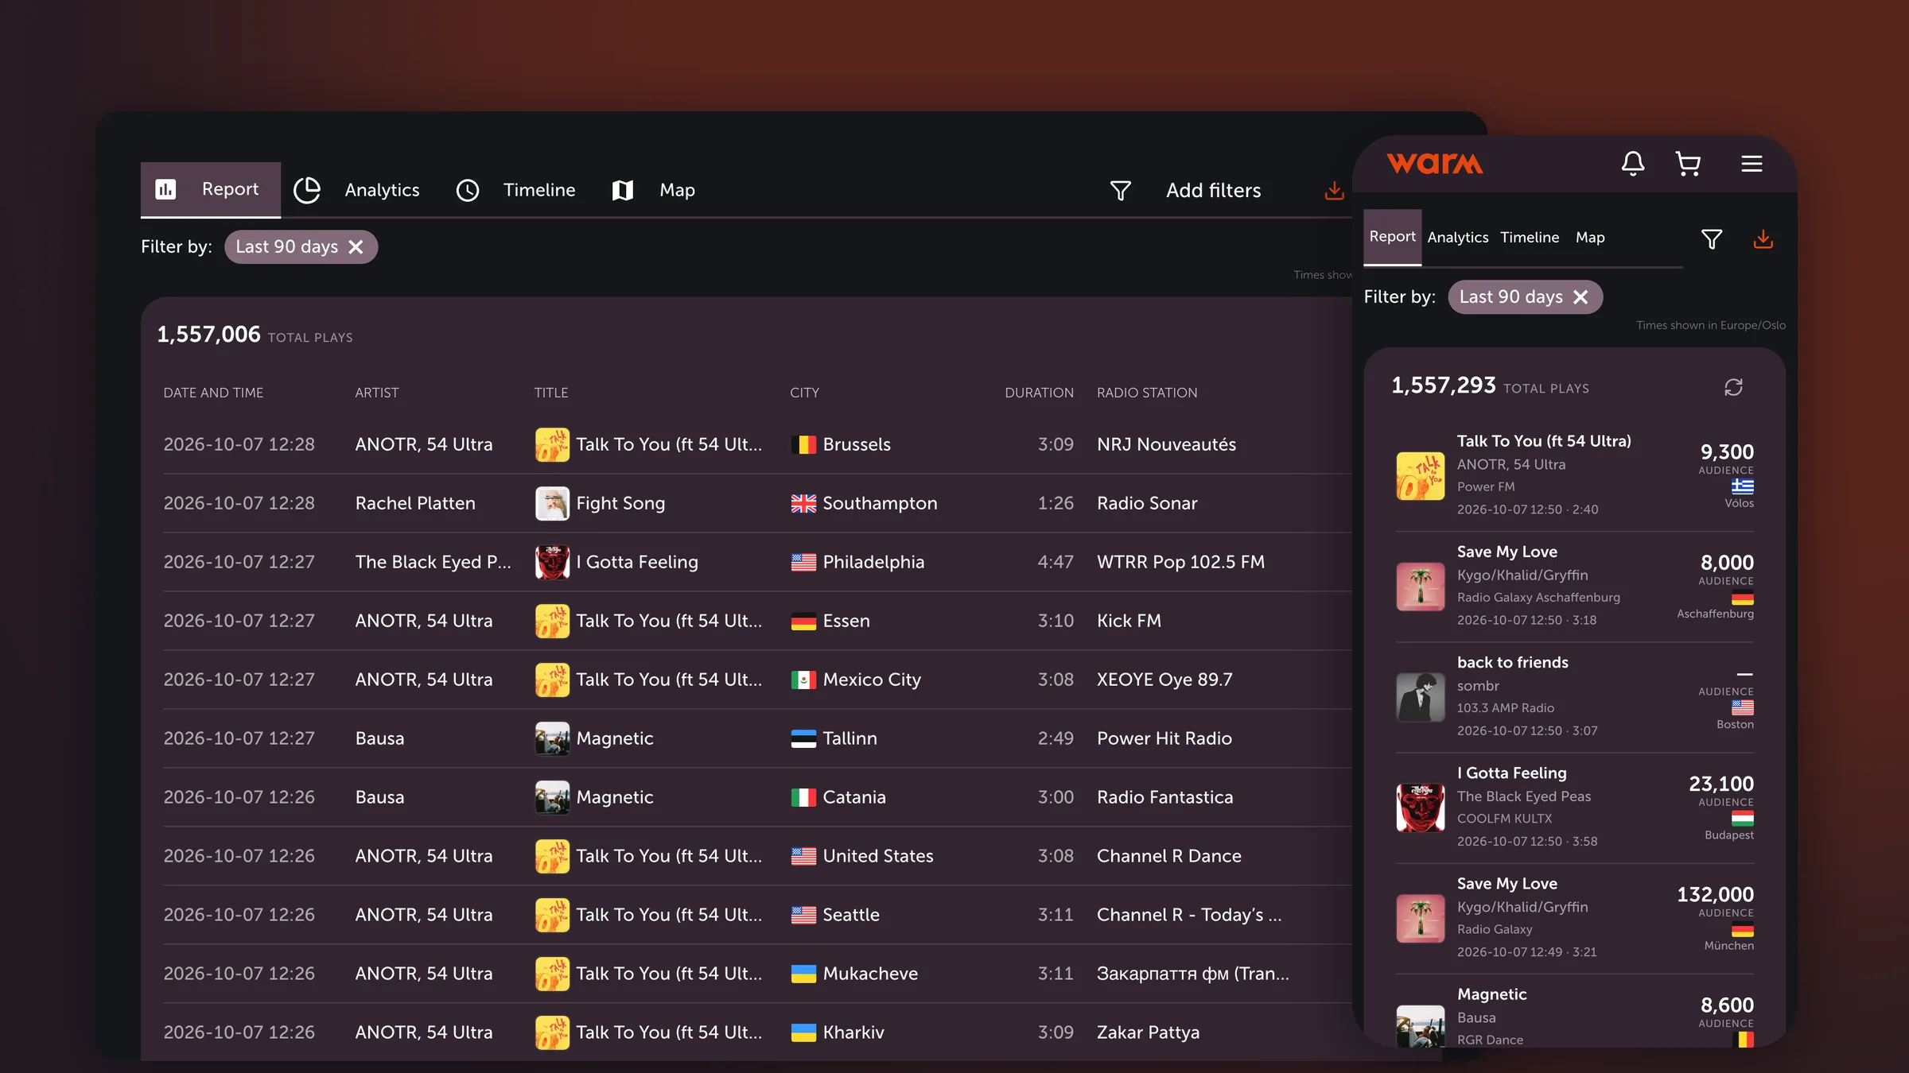Click the RADIO STATION column header
This screenshot has width=1909, height=1073.
1146,393
